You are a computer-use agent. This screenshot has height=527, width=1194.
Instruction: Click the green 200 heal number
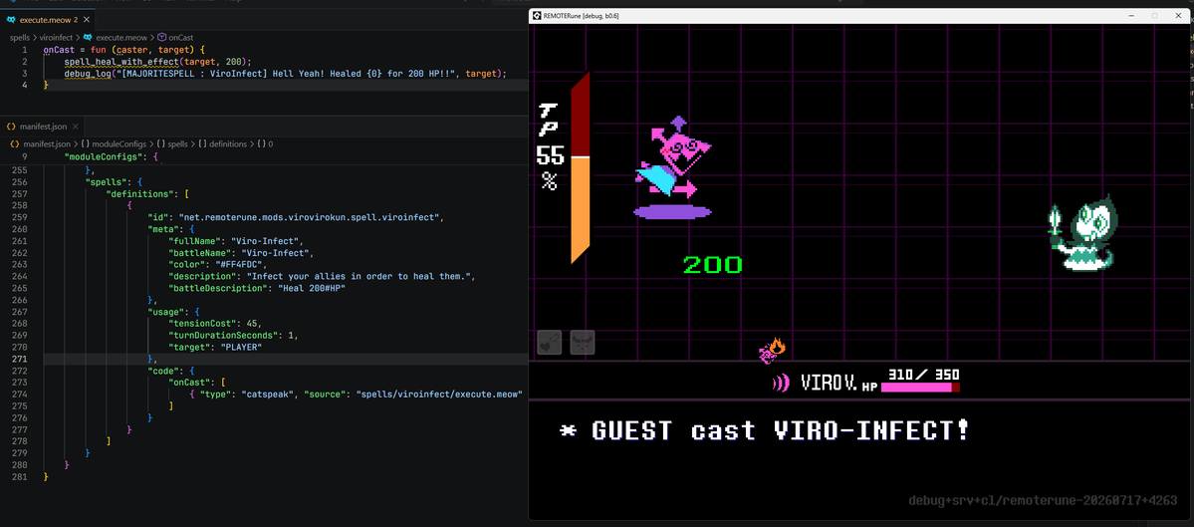(712, 264)
